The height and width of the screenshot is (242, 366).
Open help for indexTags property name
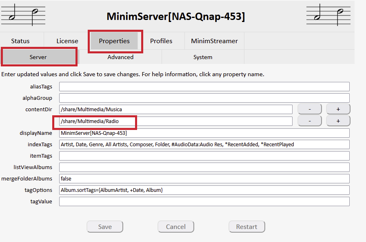point(40,145)
